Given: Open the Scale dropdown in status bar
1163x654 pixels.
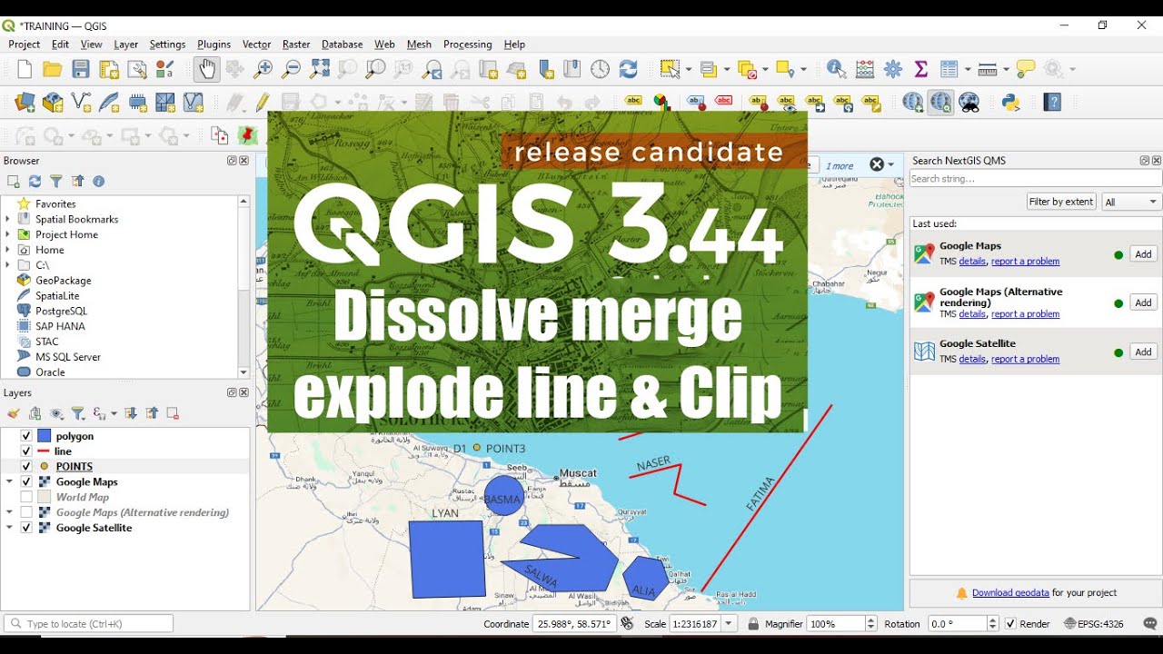Looking at the screenshot, I should [730, 624].
